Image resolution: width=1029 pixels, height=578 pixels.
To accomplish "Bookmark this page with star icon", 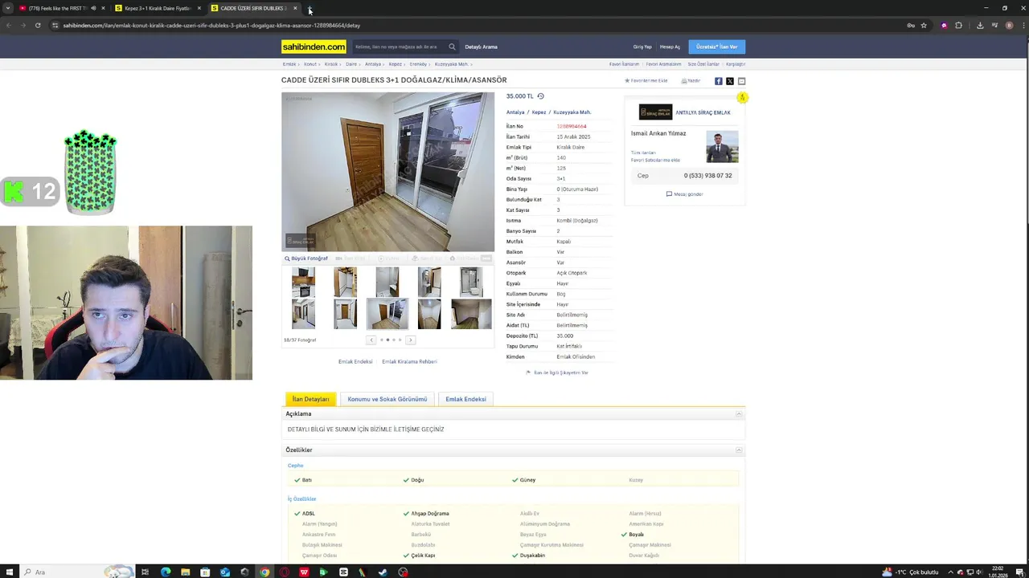I will point(924,25).
